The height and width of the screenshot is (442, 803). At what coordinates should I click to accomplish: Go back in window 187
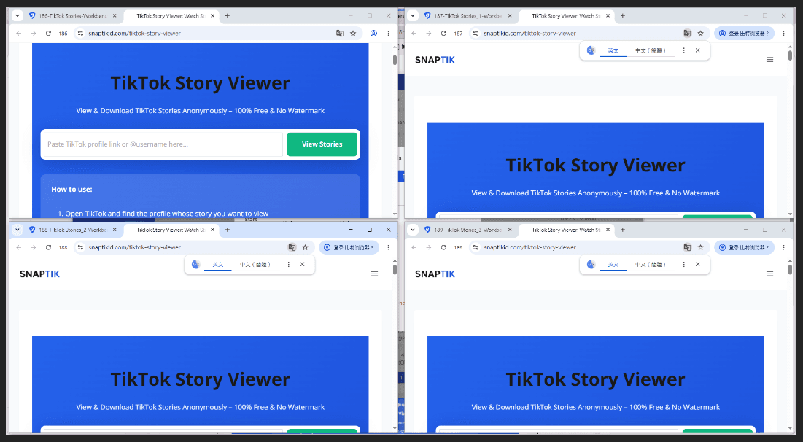414,34
